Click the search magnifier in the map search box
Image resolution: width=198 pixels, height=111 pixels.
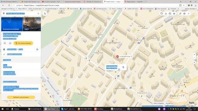point(38,14)
